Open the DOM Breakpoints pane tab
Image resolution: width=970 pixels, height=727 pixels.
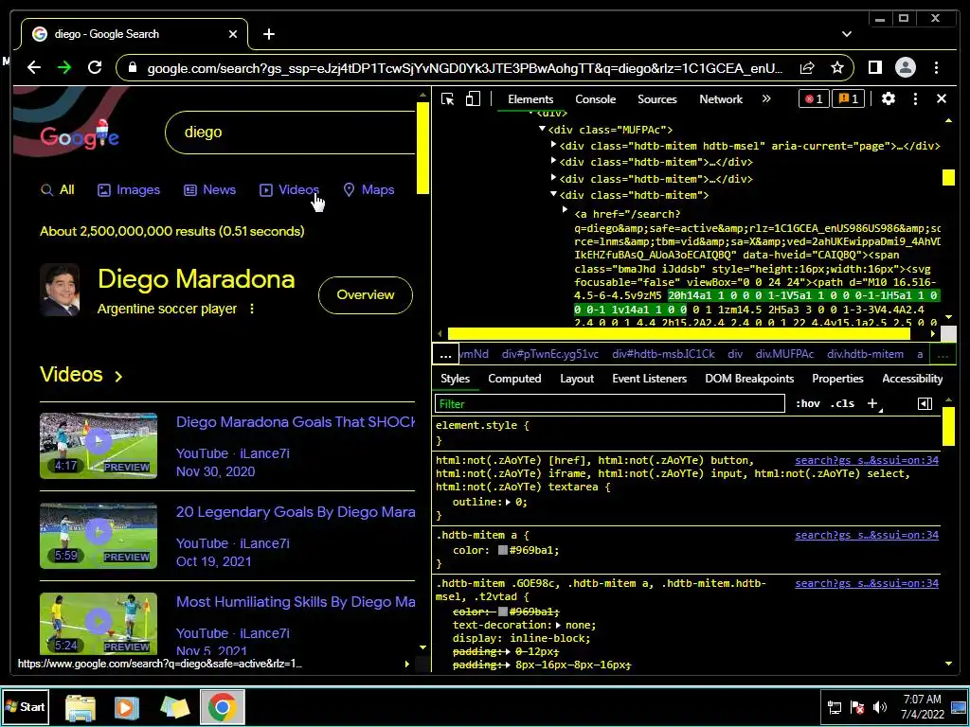(x=749, y=379)
